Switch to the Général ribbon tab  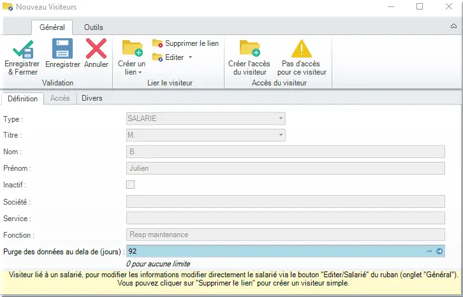click(52, 27)
